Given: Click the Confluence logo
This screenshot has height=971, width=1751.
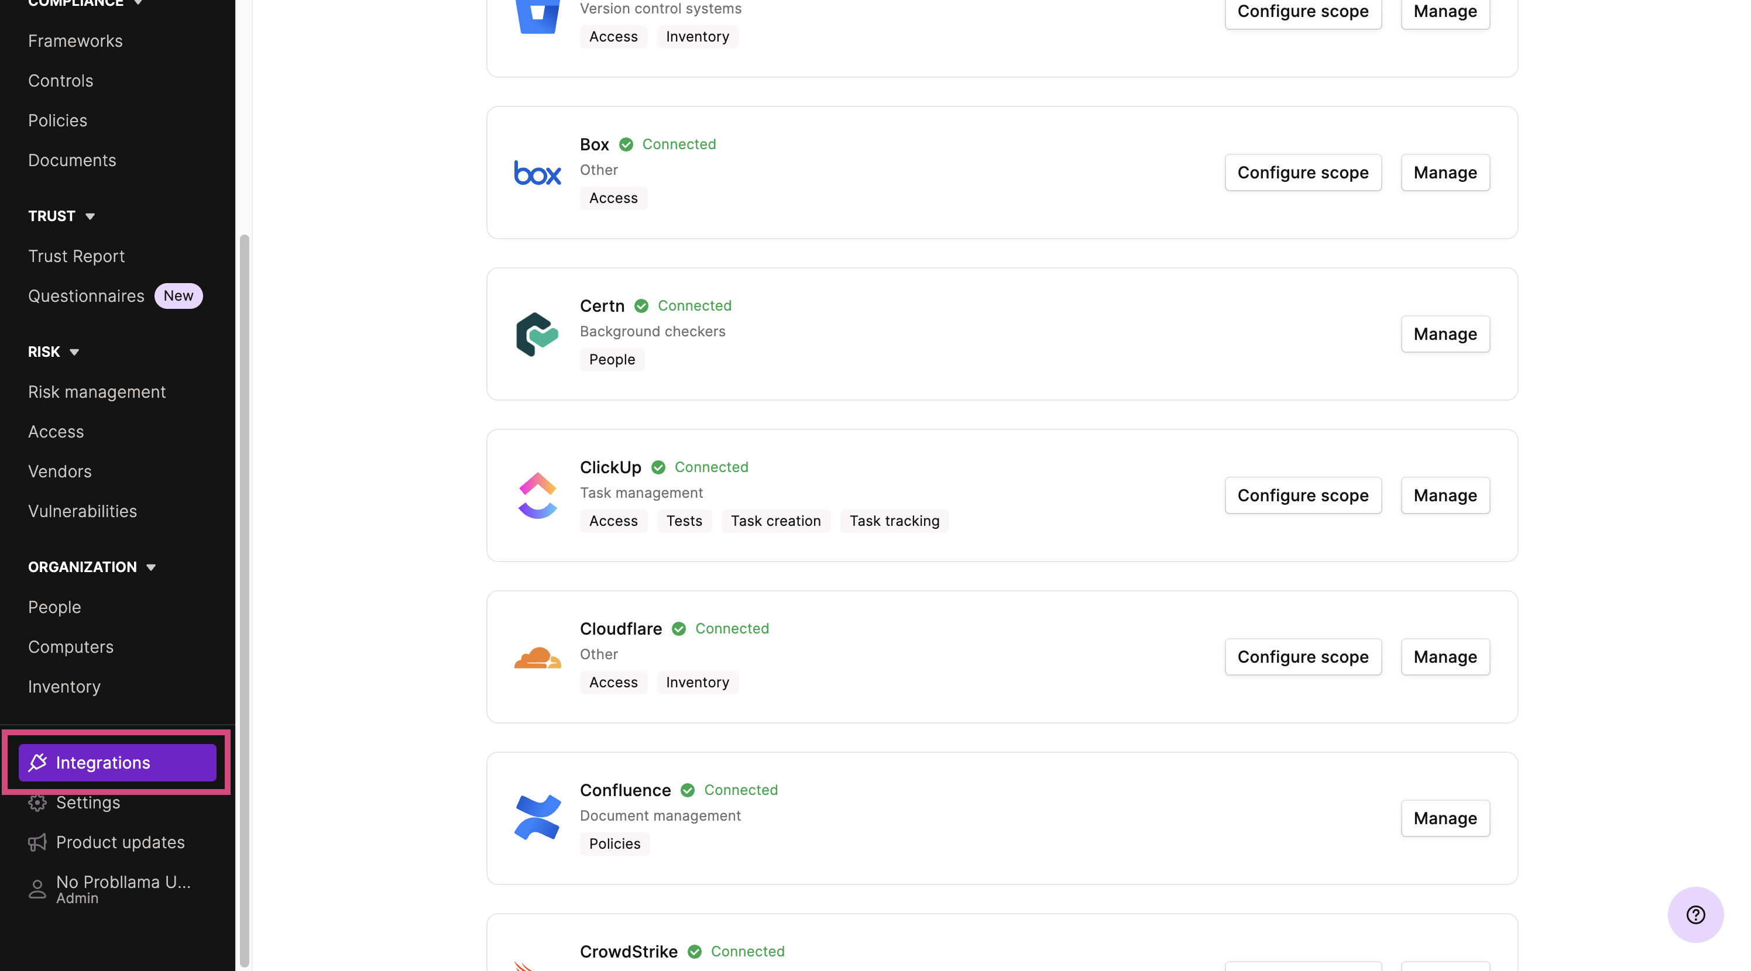Looking at the screenshot, I should click(537, 818).
